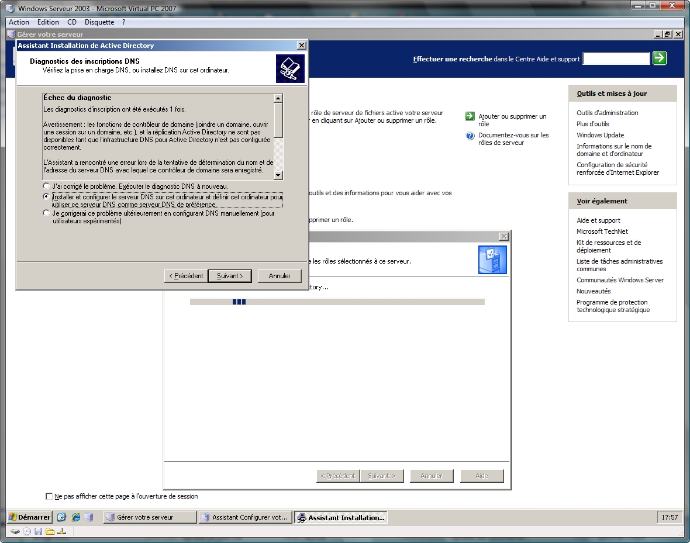Click the Virtual PC network status icon
Viewport: 690px width, 543px height.
pos(61,531)
